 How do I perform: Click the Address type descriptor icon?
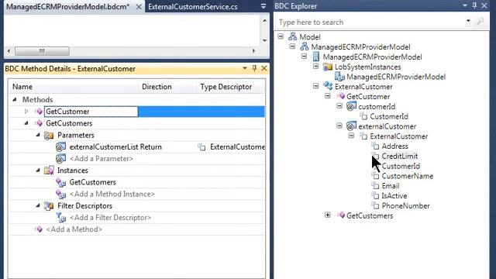click(375, 146)
